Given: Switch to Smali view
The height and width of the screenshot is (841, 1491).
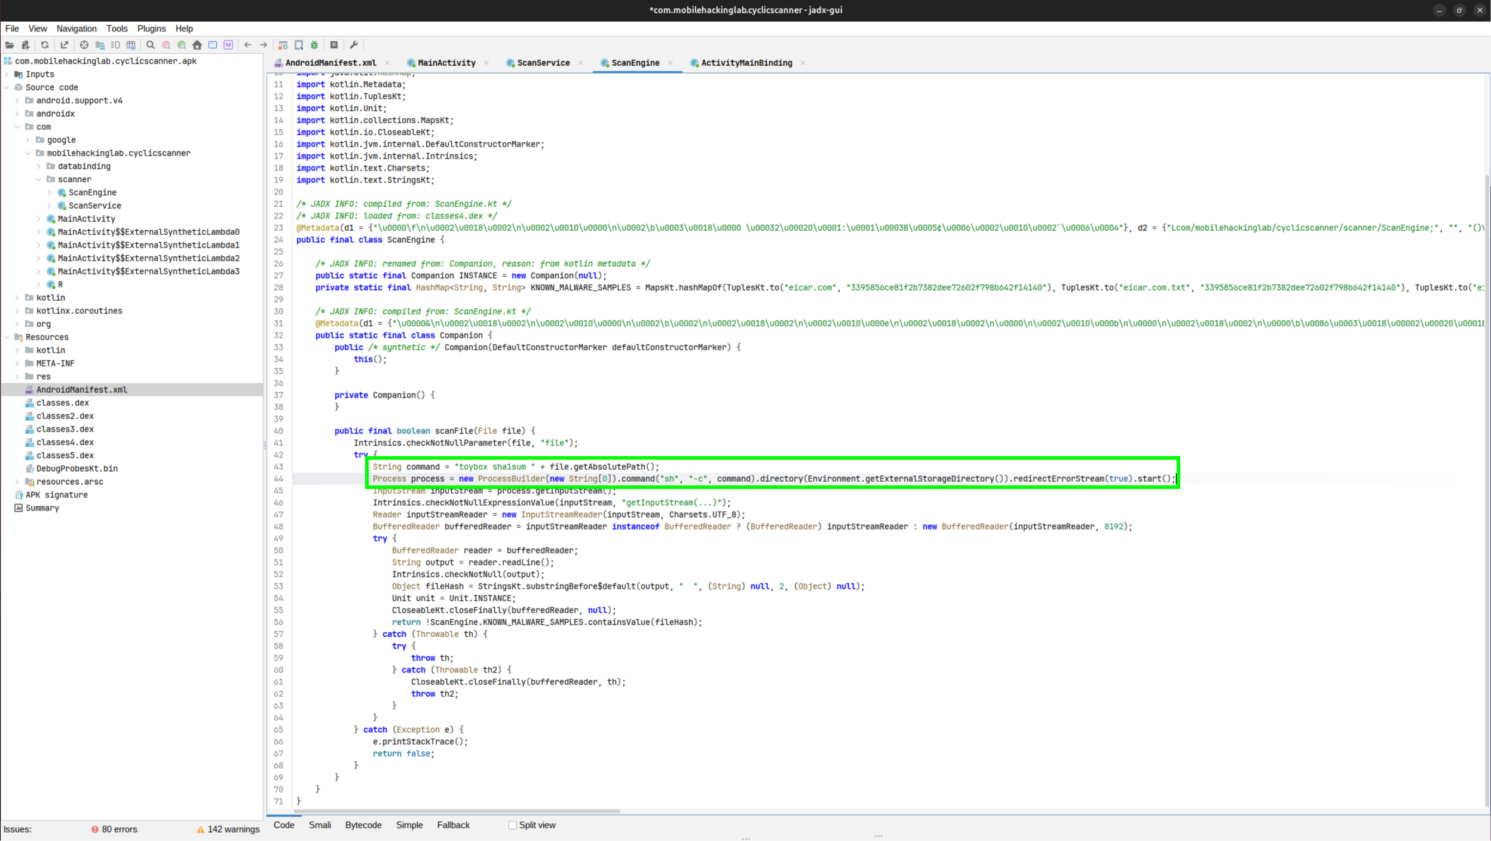Looking at the screenshot, I should [x=320, y=825].
